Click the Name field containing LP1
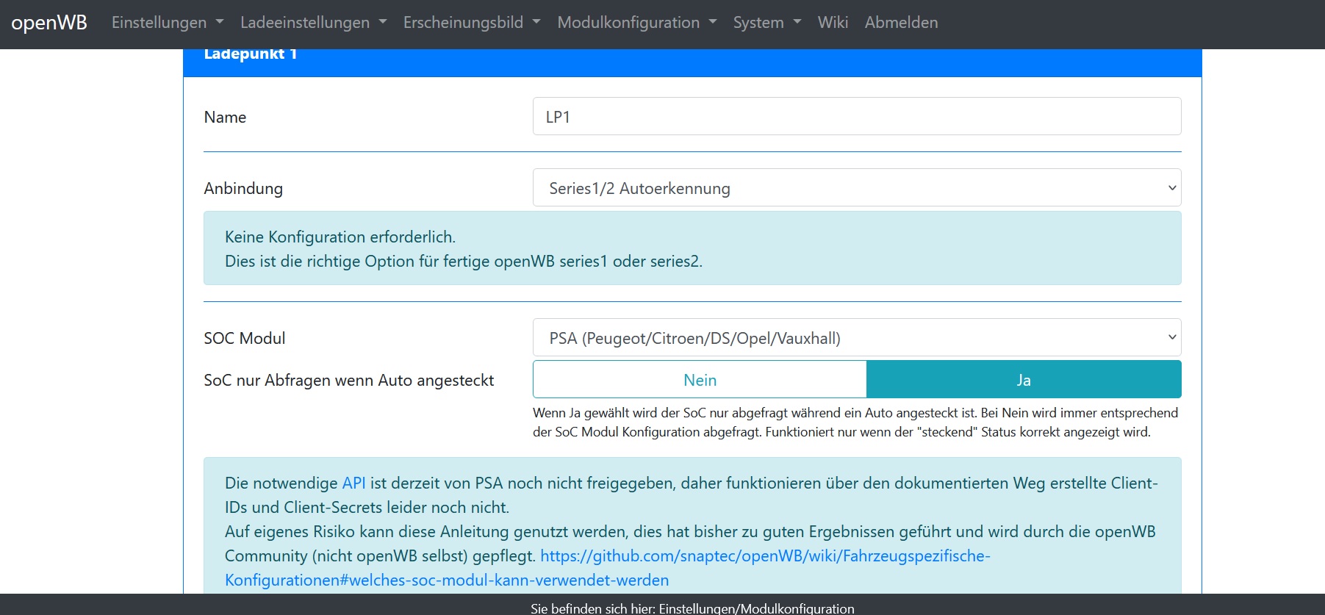Image resolution: width=1325 pixels, height=615 pixels. click(856, 117)
